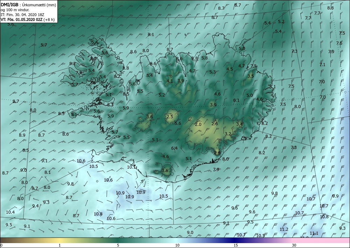The height and width of the screenshot is (248, 350).
Task: Pick the pink end of the color scale
Action: 321,240
